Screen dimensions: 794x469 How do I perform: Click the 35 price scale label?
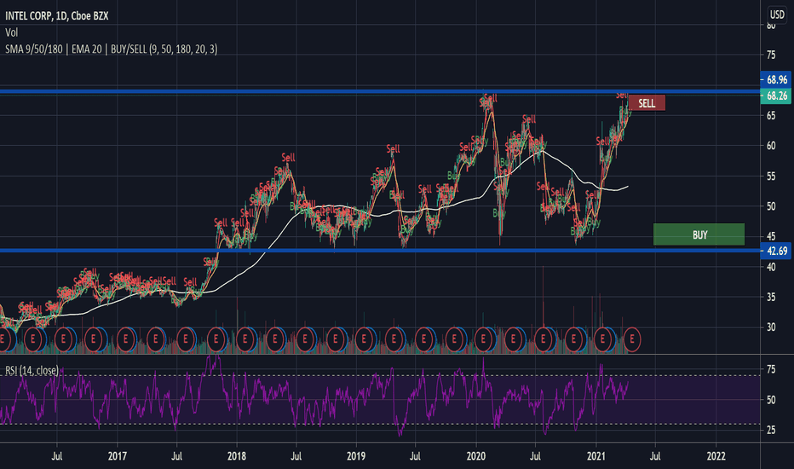[x=771, y=297]
